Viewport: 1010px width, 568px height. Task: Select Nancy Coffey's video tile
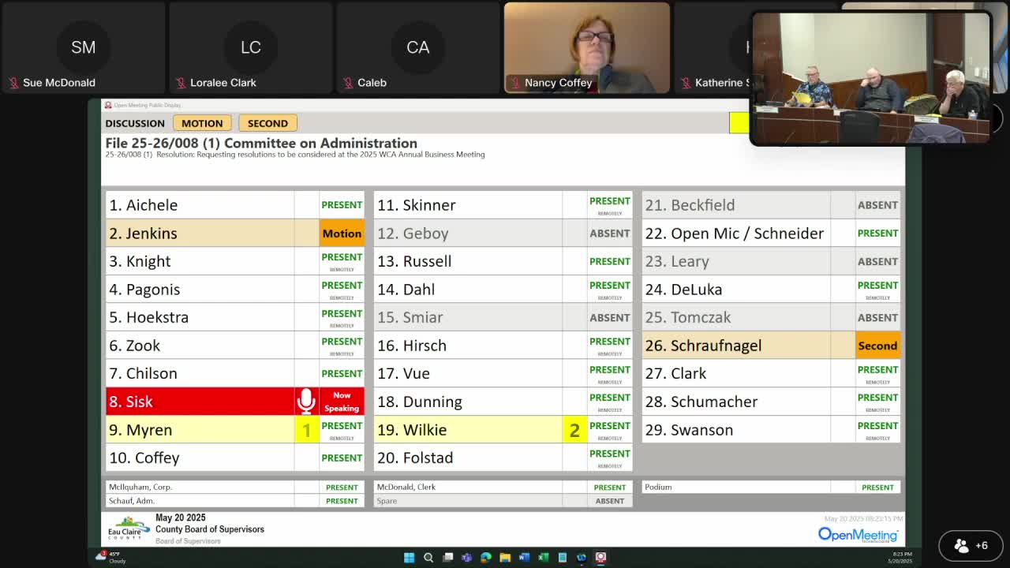point(587,47)
